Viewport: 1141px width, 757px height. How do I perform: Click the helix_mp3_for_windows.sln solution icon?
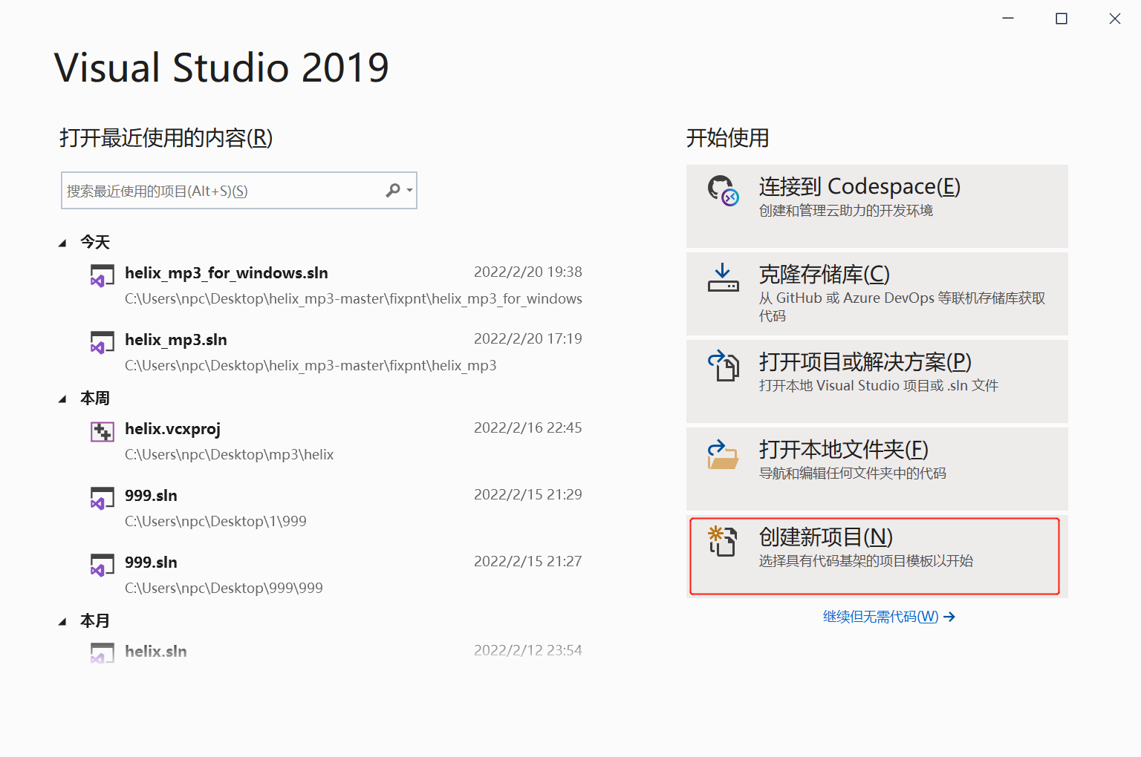click(x=103, y=275)
